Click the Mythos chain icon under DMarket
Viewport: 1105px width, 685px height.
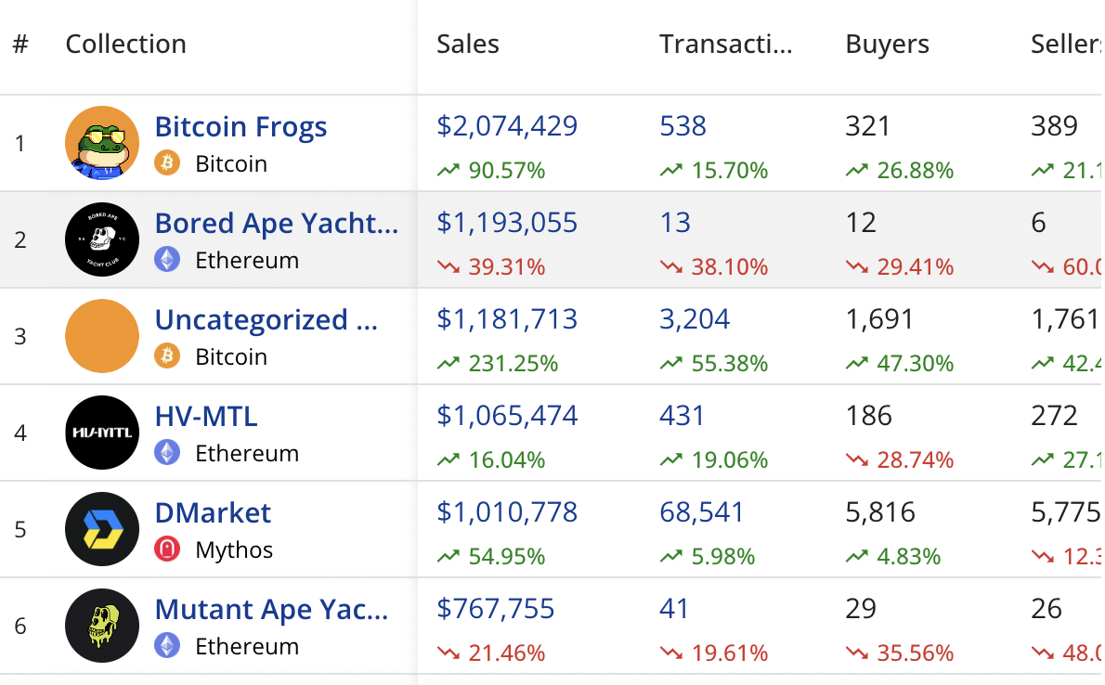167,549
